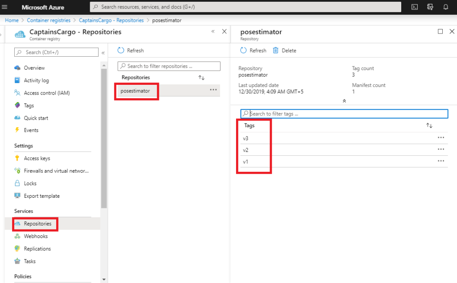This screenshot has height=283, width=457.
Task: Click the search to filter tags field
Action: tap(344, 113)
